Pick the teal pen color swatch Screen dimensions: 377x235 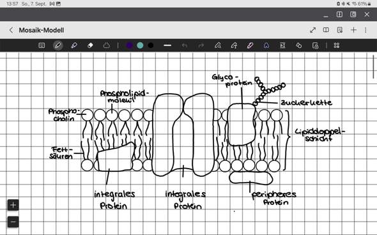pyautogui.click(x=140, y=45)
